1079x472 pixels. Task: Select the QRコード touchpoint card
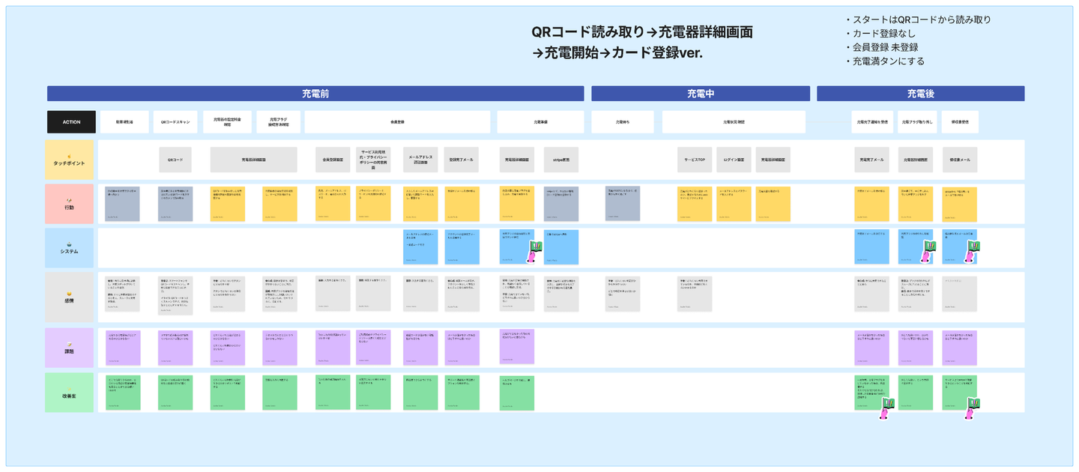coord(175,160)
